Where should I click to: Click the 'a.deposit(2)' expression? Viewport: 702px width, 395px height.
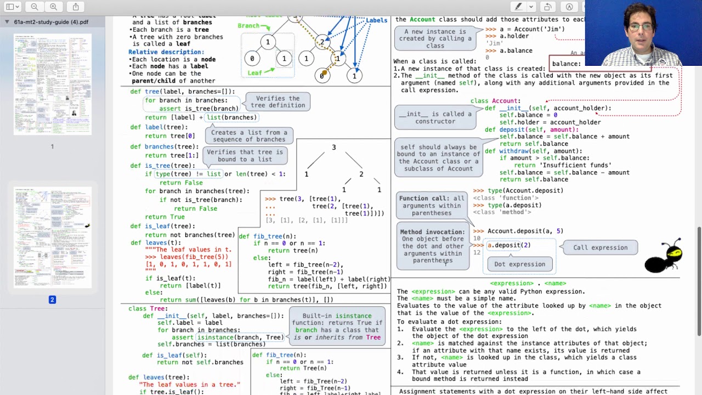pos(509,245)
